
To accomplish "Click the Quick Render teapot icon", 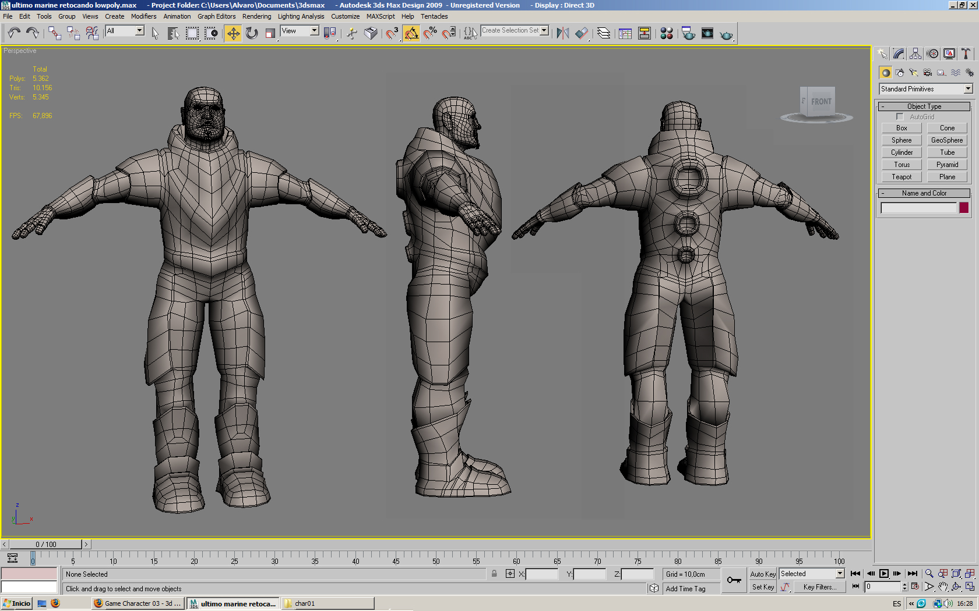I will (726, 34).
